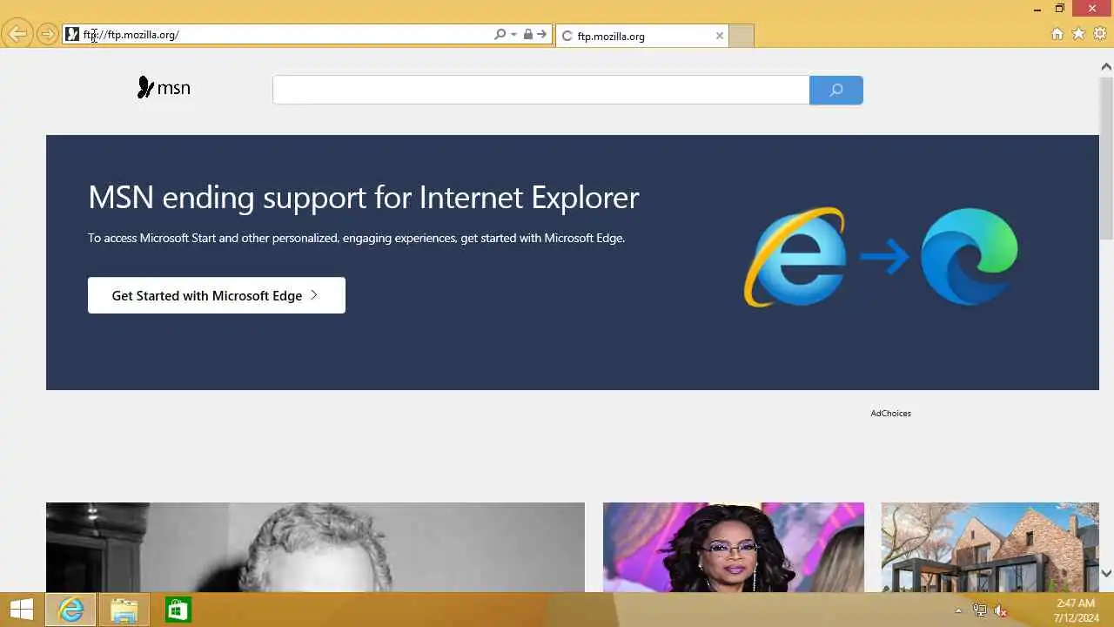The width and height of the screenshot is (1114, 627).
Task: Minimize the Internet Explorer window
Action: [1037, 9]
